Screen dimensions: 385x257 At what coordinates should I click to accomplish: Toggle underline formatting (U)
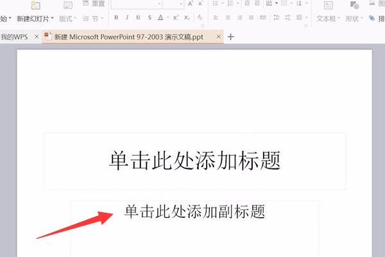(138, 17)
